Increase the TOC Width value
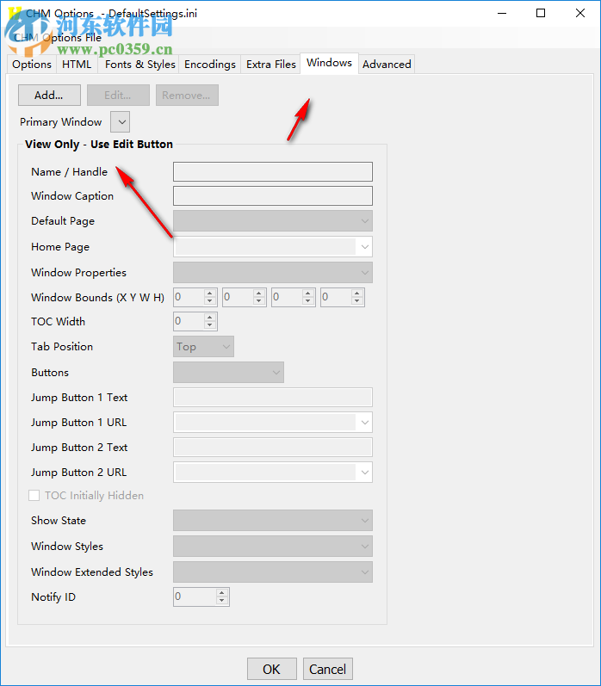 (x=210, y=318)
